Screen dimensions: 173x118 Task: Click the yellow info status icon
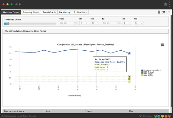pos(162,116)
